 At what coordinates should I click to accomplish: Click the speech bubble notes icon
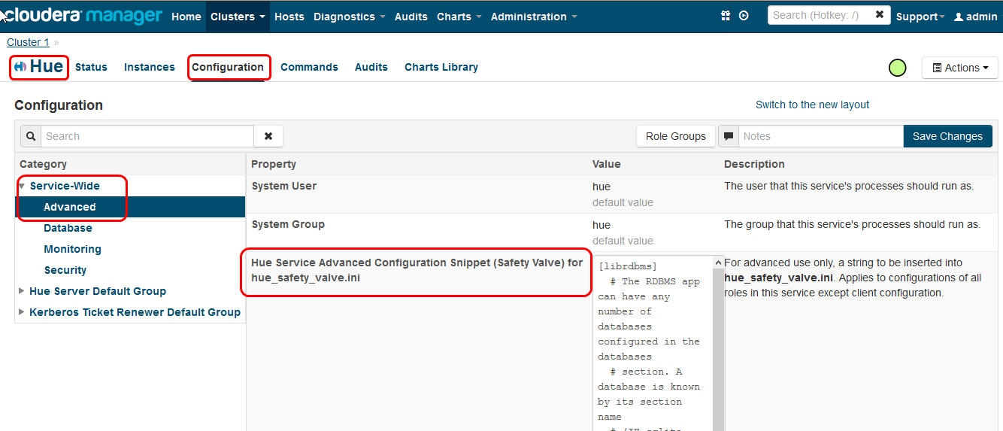coord(728,136)
